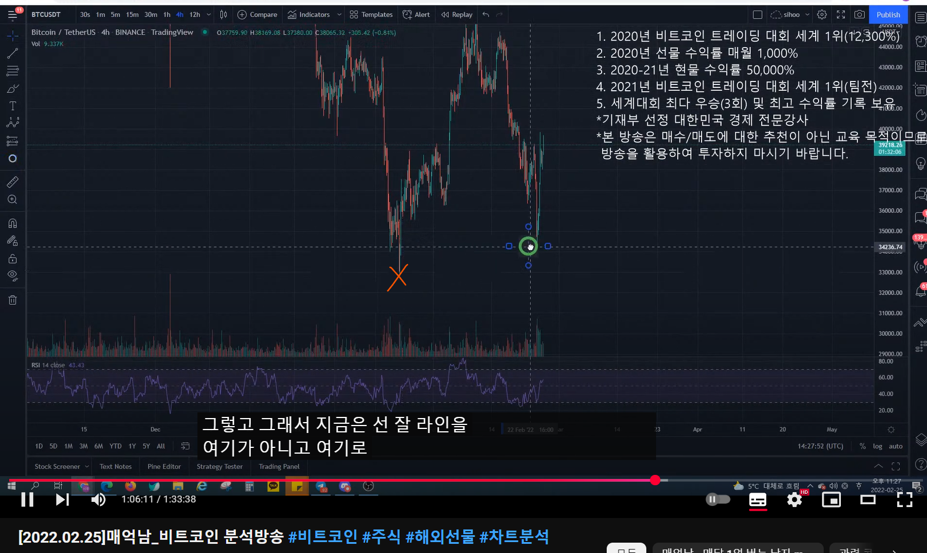Take a chart snapshot with camera icon

pos(860,15)
